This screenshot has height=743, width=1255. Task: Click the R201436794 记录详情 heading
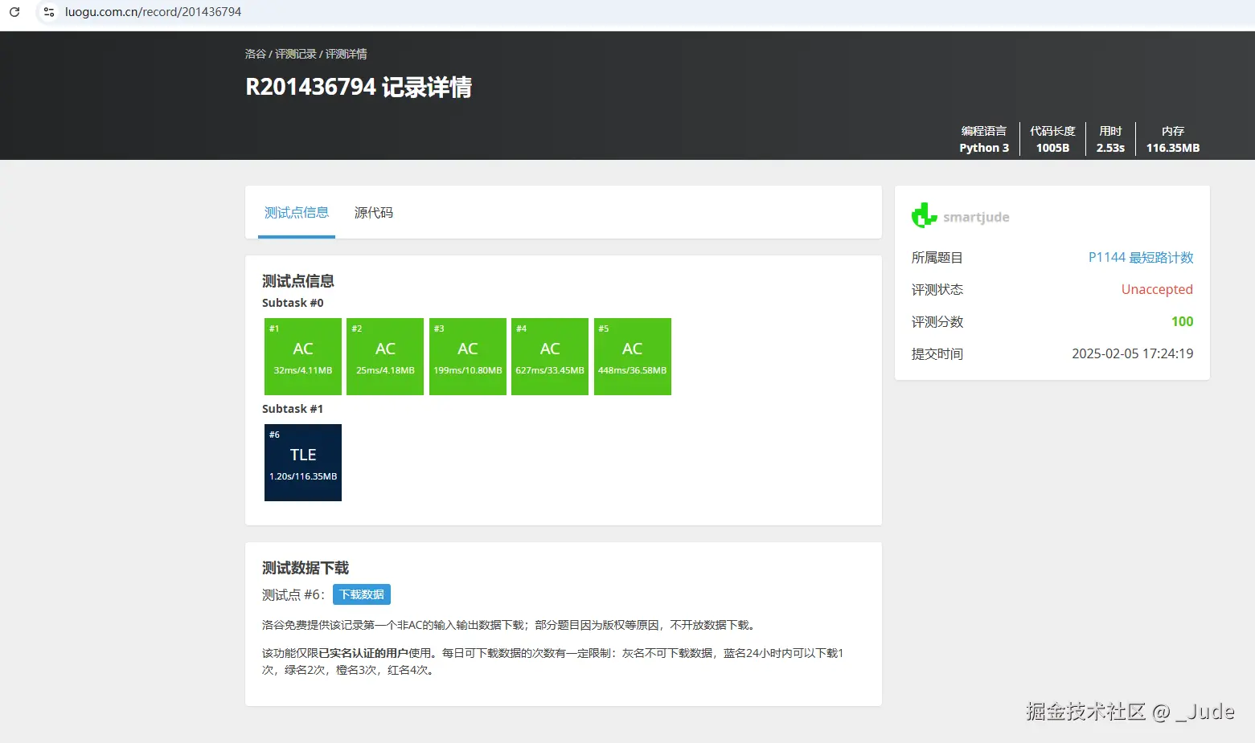(x=359, y=87)
